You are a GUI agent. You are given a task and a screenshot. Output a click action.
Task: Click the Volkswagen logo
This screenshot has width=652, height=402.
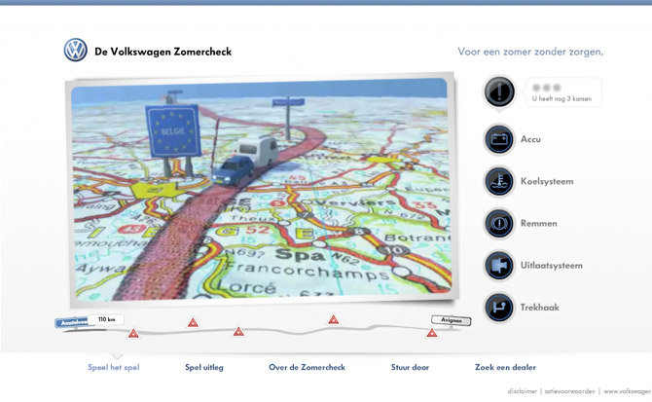[x=75, y=51]
